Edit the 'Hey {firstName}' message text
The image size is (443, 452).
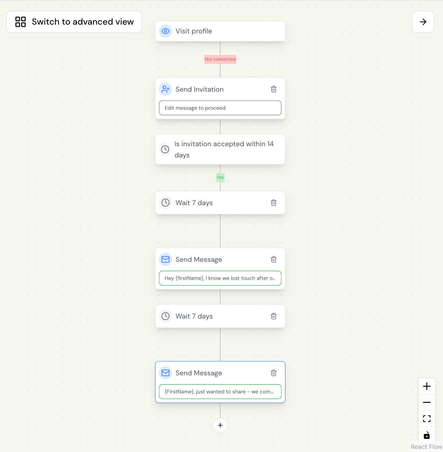[x=220, y=278]
